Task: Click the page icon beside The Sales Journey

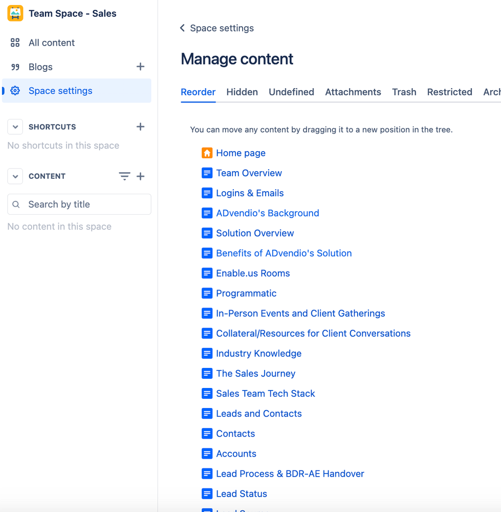Action: 207,373
